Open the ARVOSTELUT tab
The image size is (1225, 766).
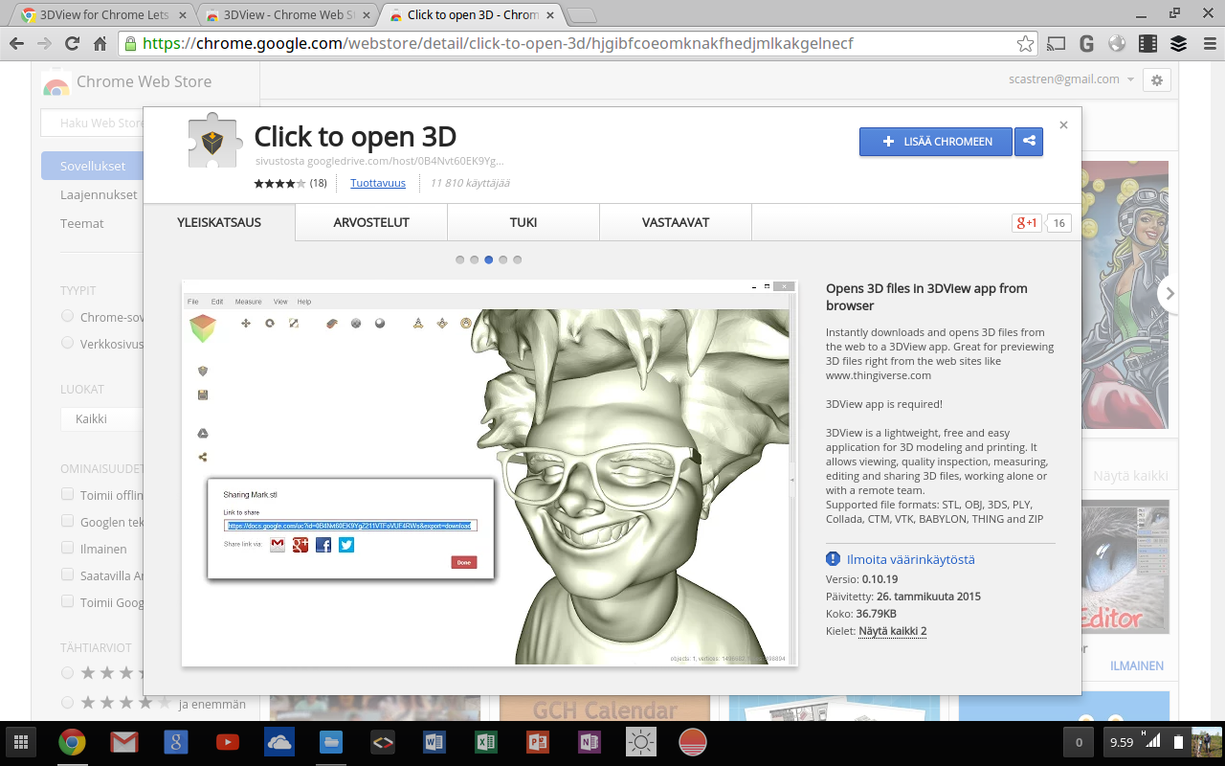click(371, 222)
